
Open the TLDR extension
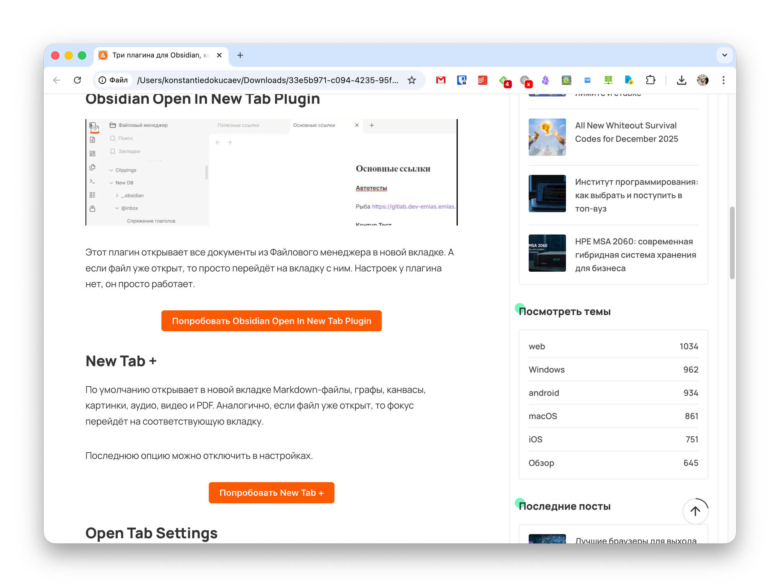[x=587, y=80]
